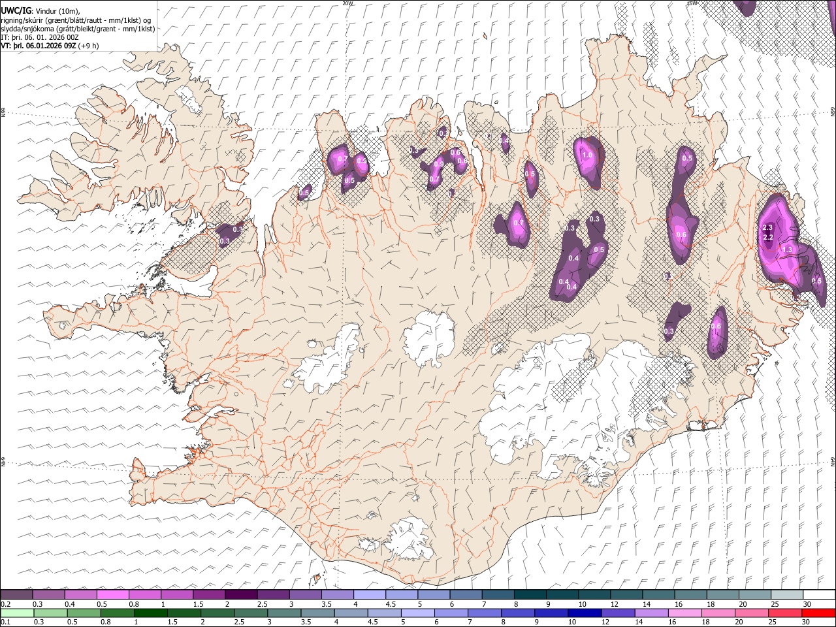Click upper-scale swatch between 3 and 3.5
The width and height of the screenshot is (836, 627).
pos(304,595)
